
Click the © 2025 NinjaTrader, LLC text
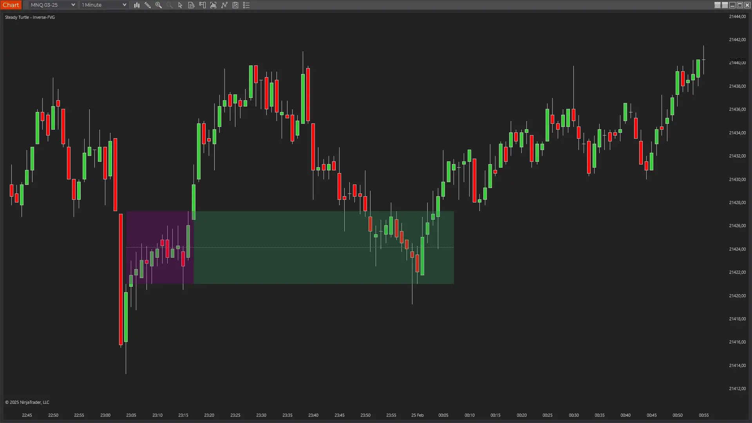pyautogui.click(x=27, y=402)
